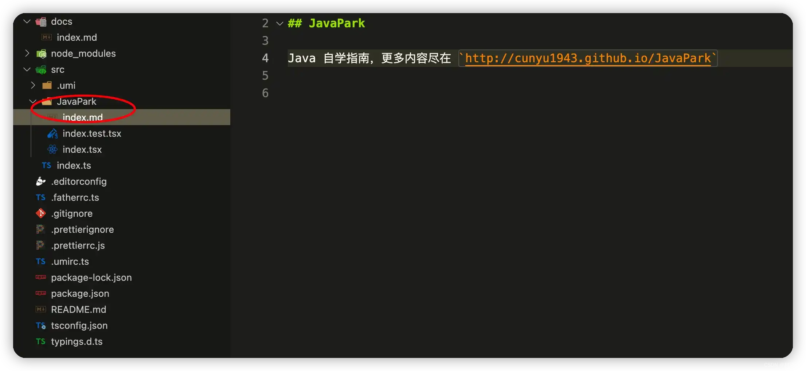Select typings.d.ts file
This screenshot has width=806, height=371.
[x=77, y=342]
